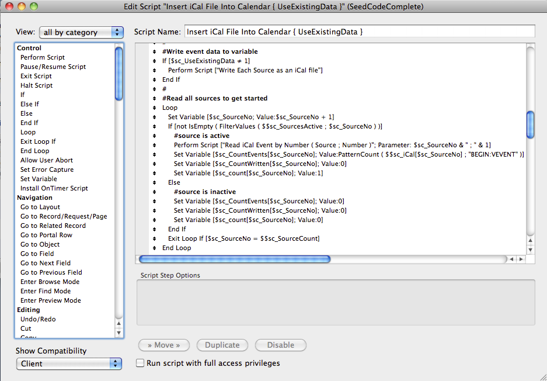This screenshot has height=381, width=547.
Task: Select Go to Layout step
Action: coord(40,207)
